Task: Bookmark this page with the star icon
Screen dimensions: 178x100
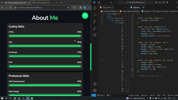Action: coord(68,7)
